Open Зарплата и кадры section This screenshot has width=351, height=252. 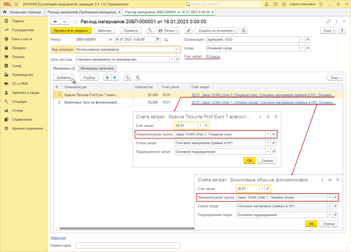pos(26,93)
